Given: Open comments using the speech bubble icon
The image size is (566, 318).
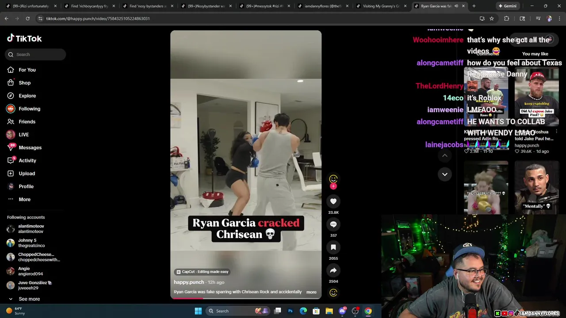Looking at the screenshot, I should (333, 224).
